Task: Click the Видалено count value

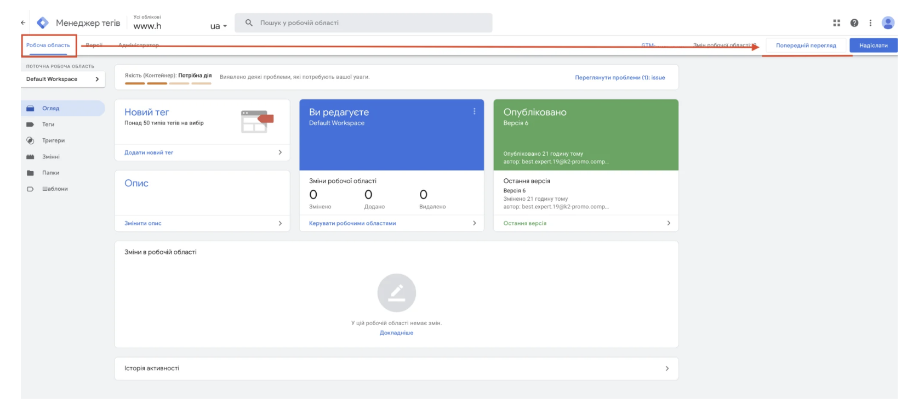Action: point(424,195)
